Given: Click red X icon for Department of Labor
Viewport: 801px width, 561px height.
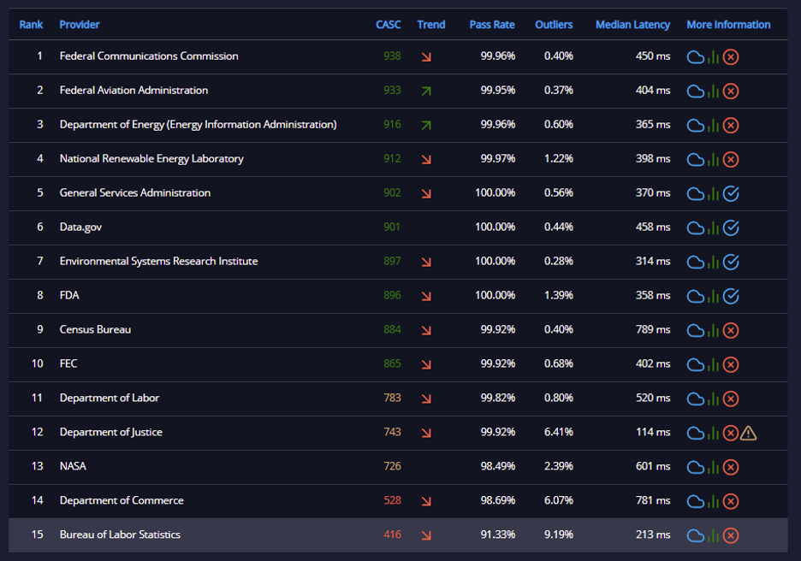Looking at the screenshot, I should pyautogui.click(x=731, y=399).
